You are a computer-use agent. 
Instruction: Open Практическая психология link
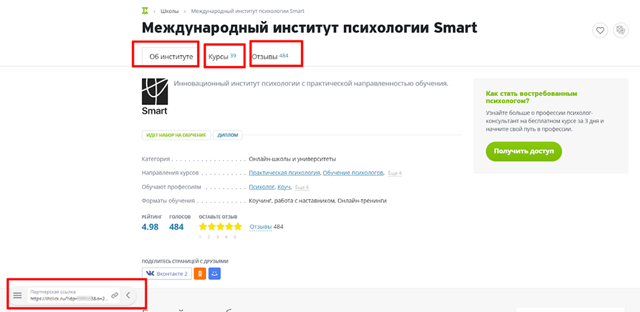285,173
